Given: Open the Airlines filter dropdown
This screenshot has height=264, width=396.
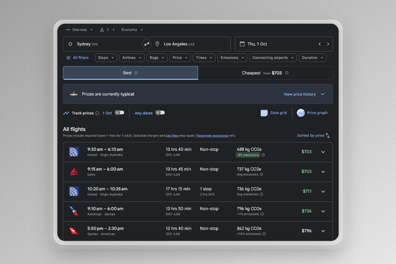Looking at the screenshot, I should point(132,58).
